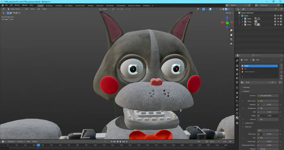Click the pan hand icon in viewport
The height and width of the screenshot is (150, 284).
coord(231,35)
